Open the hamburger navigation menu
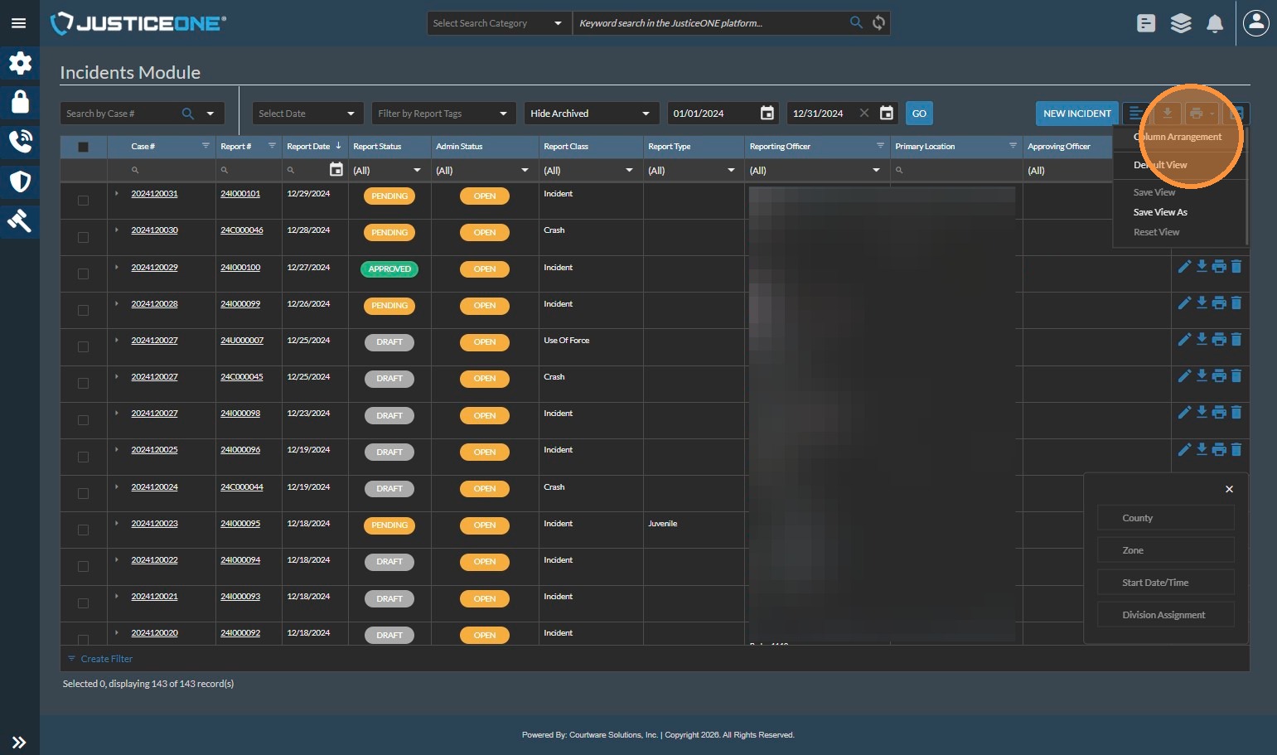This screenshot has width=1277, height=755. [x=18, y=23]
